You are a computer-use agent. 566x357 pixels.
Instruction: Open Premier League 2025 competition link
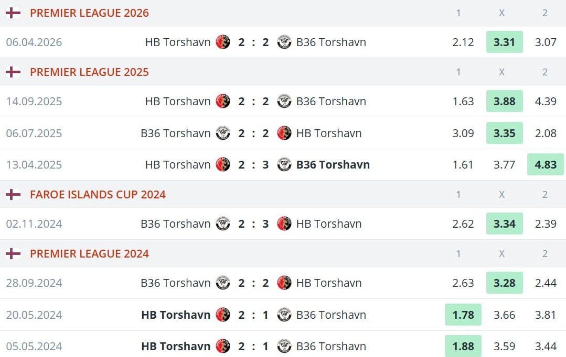point(89,72)
